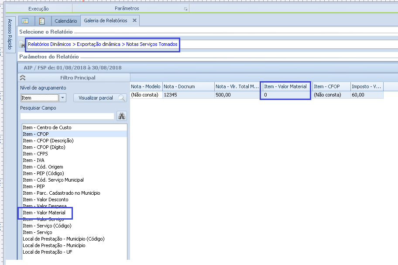
Task: Click the Parâmetros group dialog launcher icon
Action: point(185,9)
